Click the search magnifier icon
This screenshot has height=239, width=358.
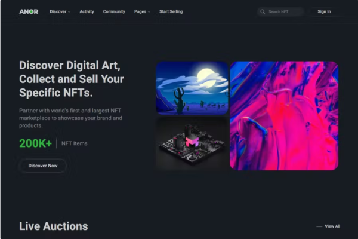point(263,12)
